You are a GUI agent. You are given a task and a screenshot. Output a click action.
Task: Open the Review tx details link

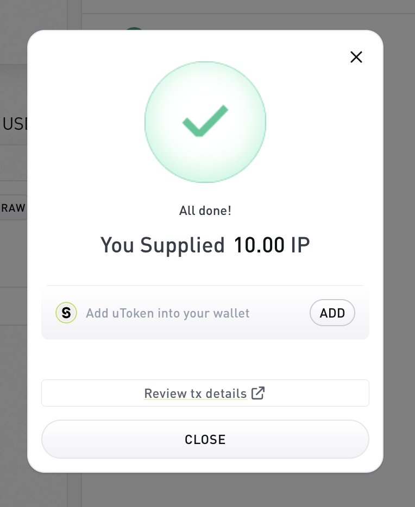click(196, 394)
